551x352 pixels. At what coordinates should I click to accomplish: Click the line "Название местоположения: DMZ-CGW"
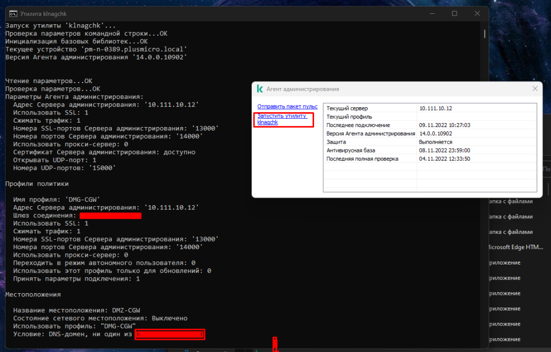(x=76, y=310)
